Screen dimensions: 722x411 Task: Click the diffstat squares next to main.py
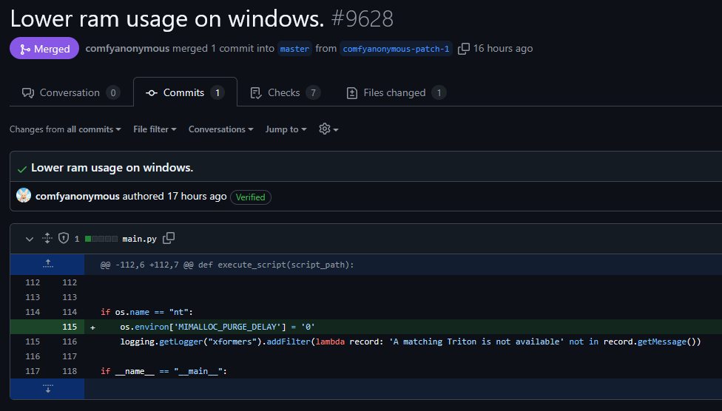coord(101,239)
